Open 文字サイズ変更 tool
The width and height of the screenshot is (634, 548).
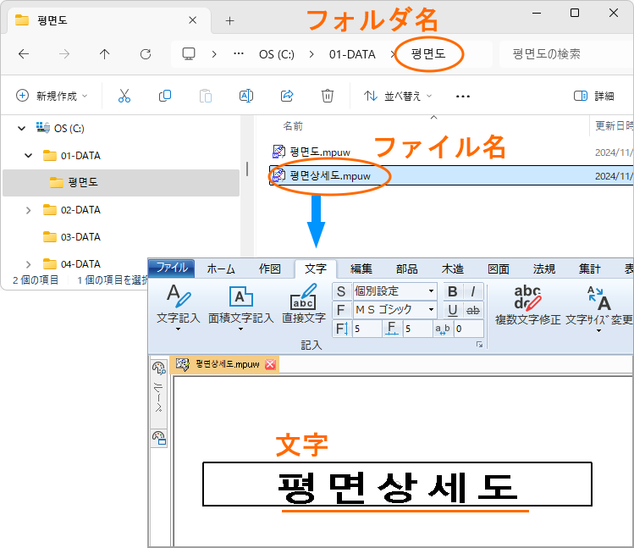(598, 308)
